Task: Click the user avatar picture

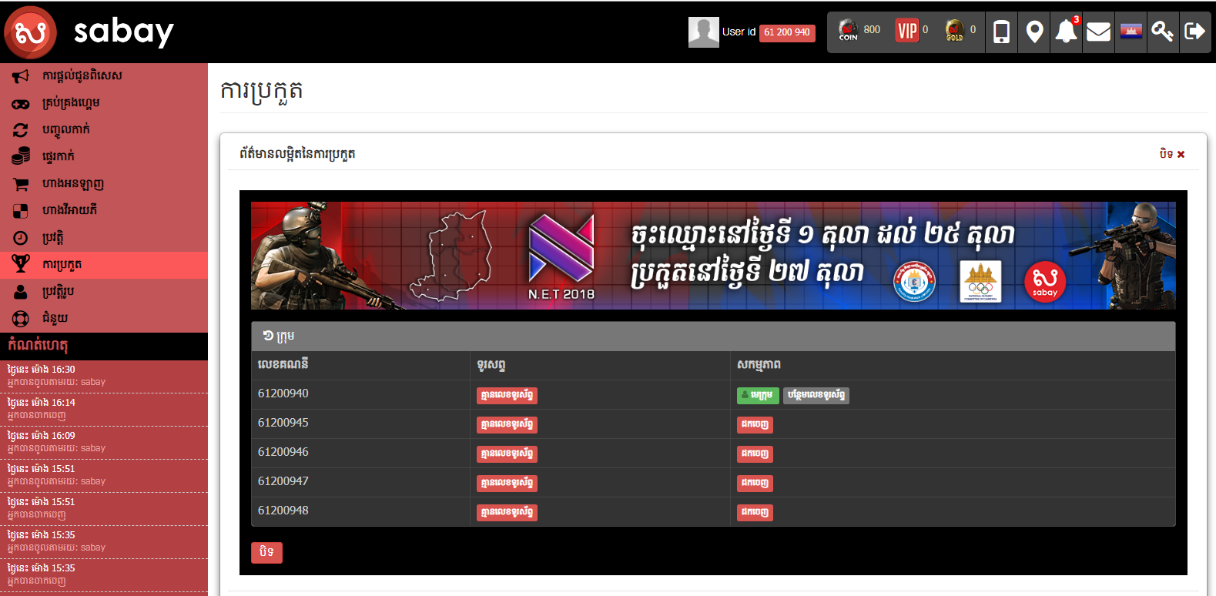Action: (703, 32)
